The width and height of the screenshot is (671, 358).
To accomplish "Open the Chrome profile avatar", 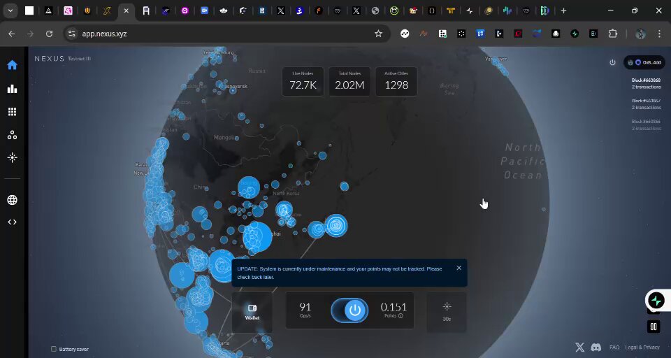I will click(641, 34).
